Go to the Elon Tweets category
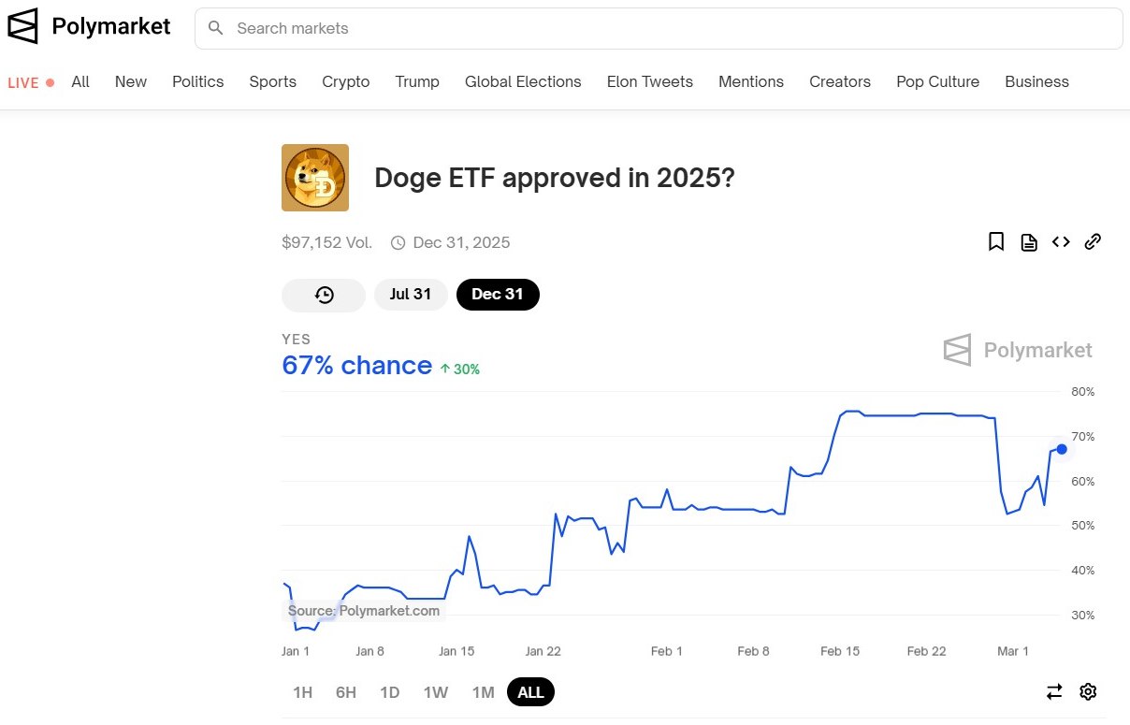The height and width of the screenshot is (725, 1130). [650, 81]
